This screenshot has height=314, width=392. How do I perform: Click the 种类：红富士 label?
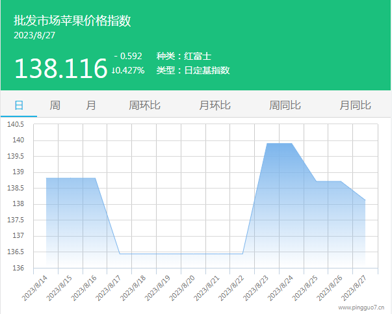[x=184, y=56]
